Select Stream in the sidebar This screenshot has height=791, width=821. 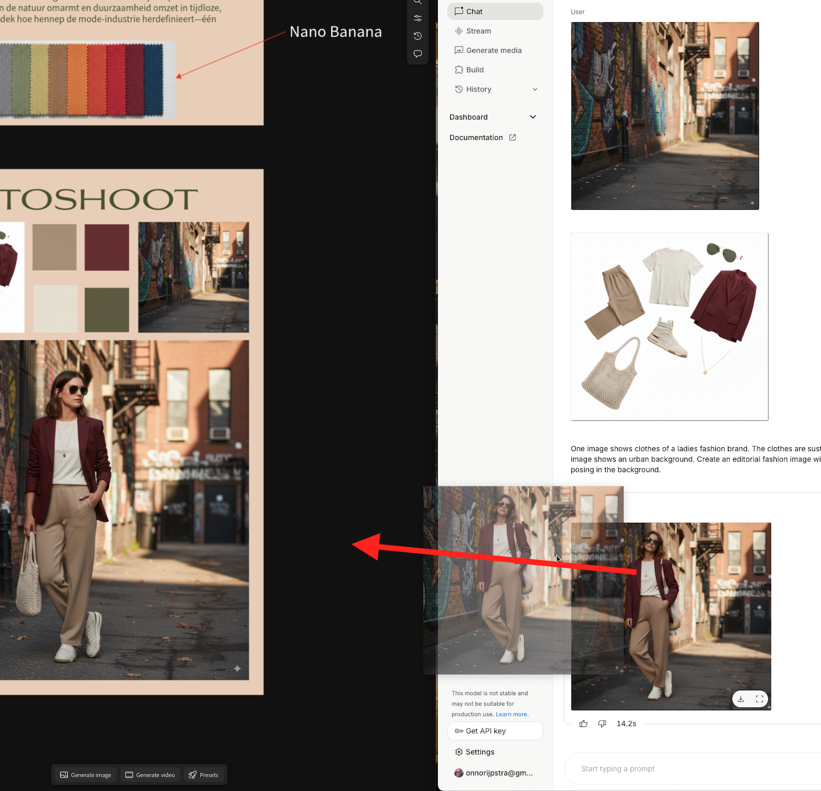point(478,31)
